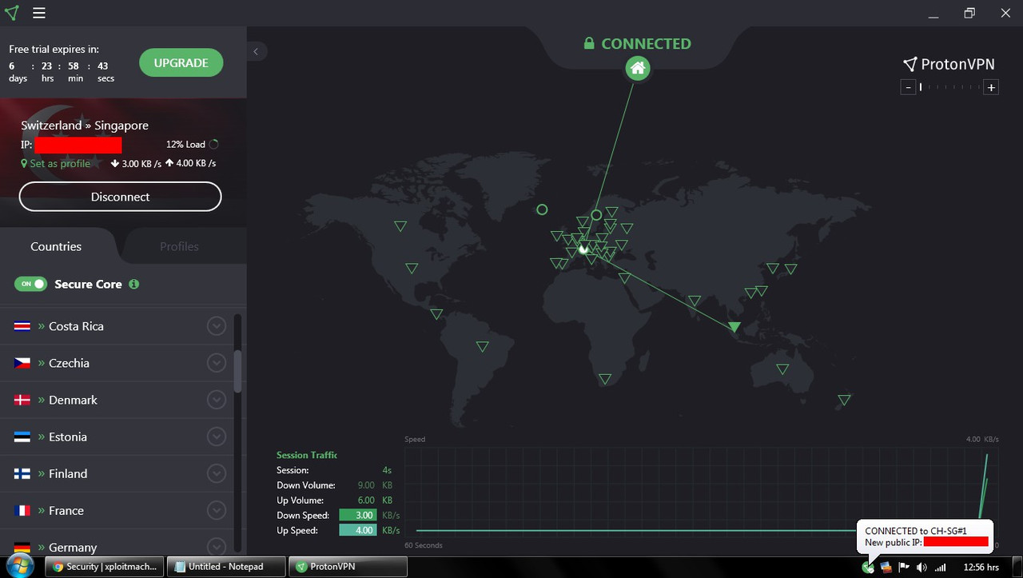Open Untitled - Notepad from taskbar
Image resolution: width=1023 pixels, height=578 pixels.
pyautogui.click(x=225, y=567)
